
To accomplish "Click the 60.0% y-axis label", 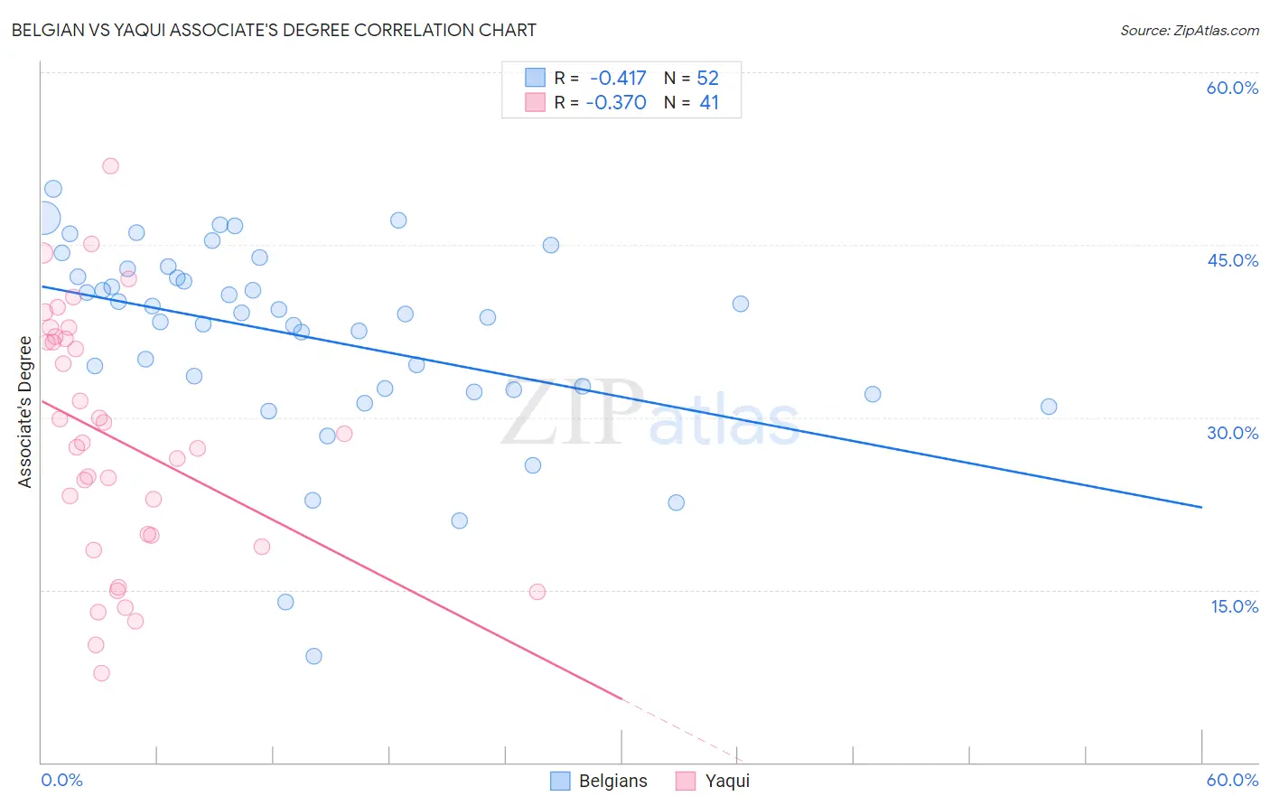I will (x=1232, y=88).
